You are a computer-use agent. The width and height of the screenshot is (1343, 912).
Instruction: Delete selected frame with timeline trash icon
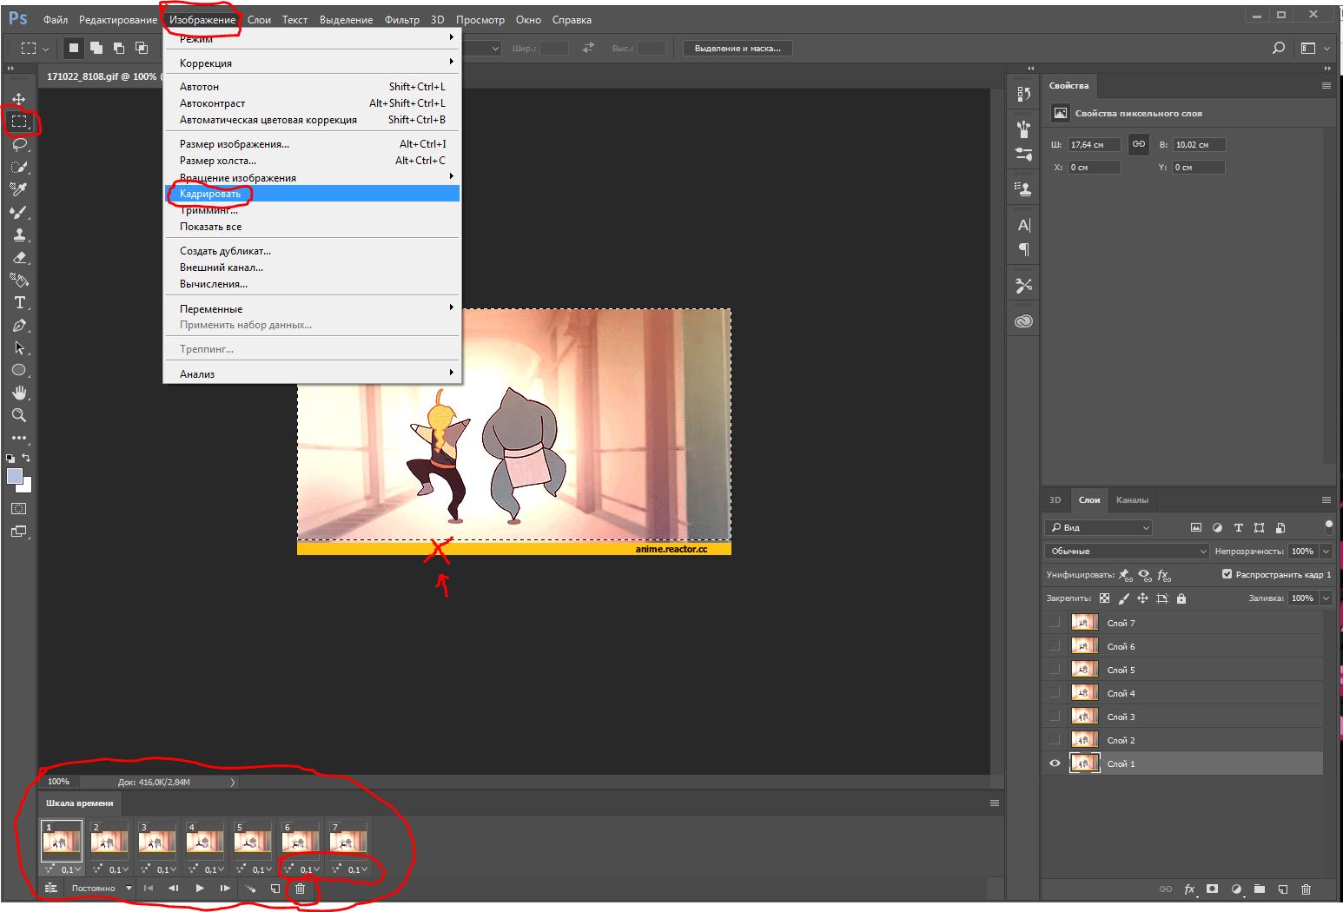click(301, 889)
